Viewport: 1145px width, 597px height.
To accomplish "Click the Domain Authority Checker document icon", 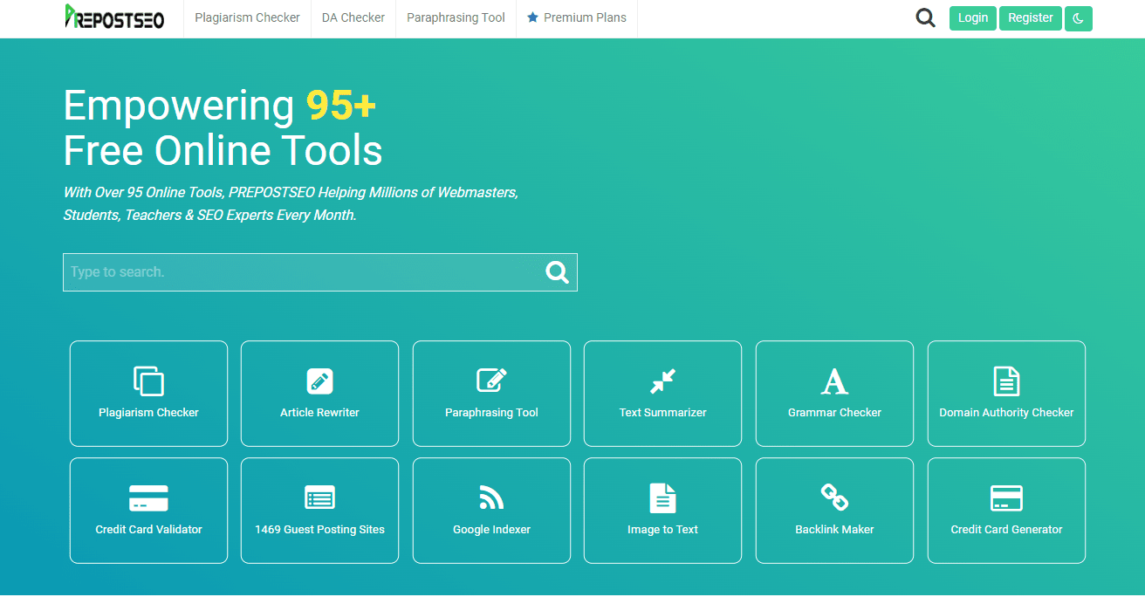I will (x=1006, y=381).
